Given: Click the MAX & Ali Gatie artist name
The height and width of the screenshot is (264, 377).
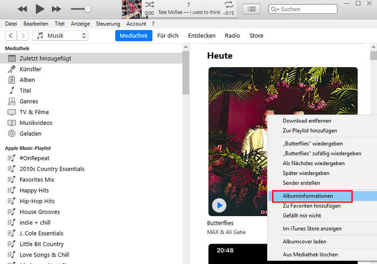Looking at the screenshot, I should click(226, 232).
